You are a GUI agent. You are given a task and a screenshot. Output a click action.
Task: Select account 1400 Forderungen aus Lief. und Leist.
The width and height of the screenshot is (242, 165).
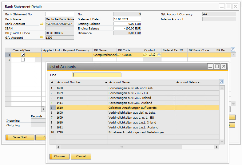134,88
